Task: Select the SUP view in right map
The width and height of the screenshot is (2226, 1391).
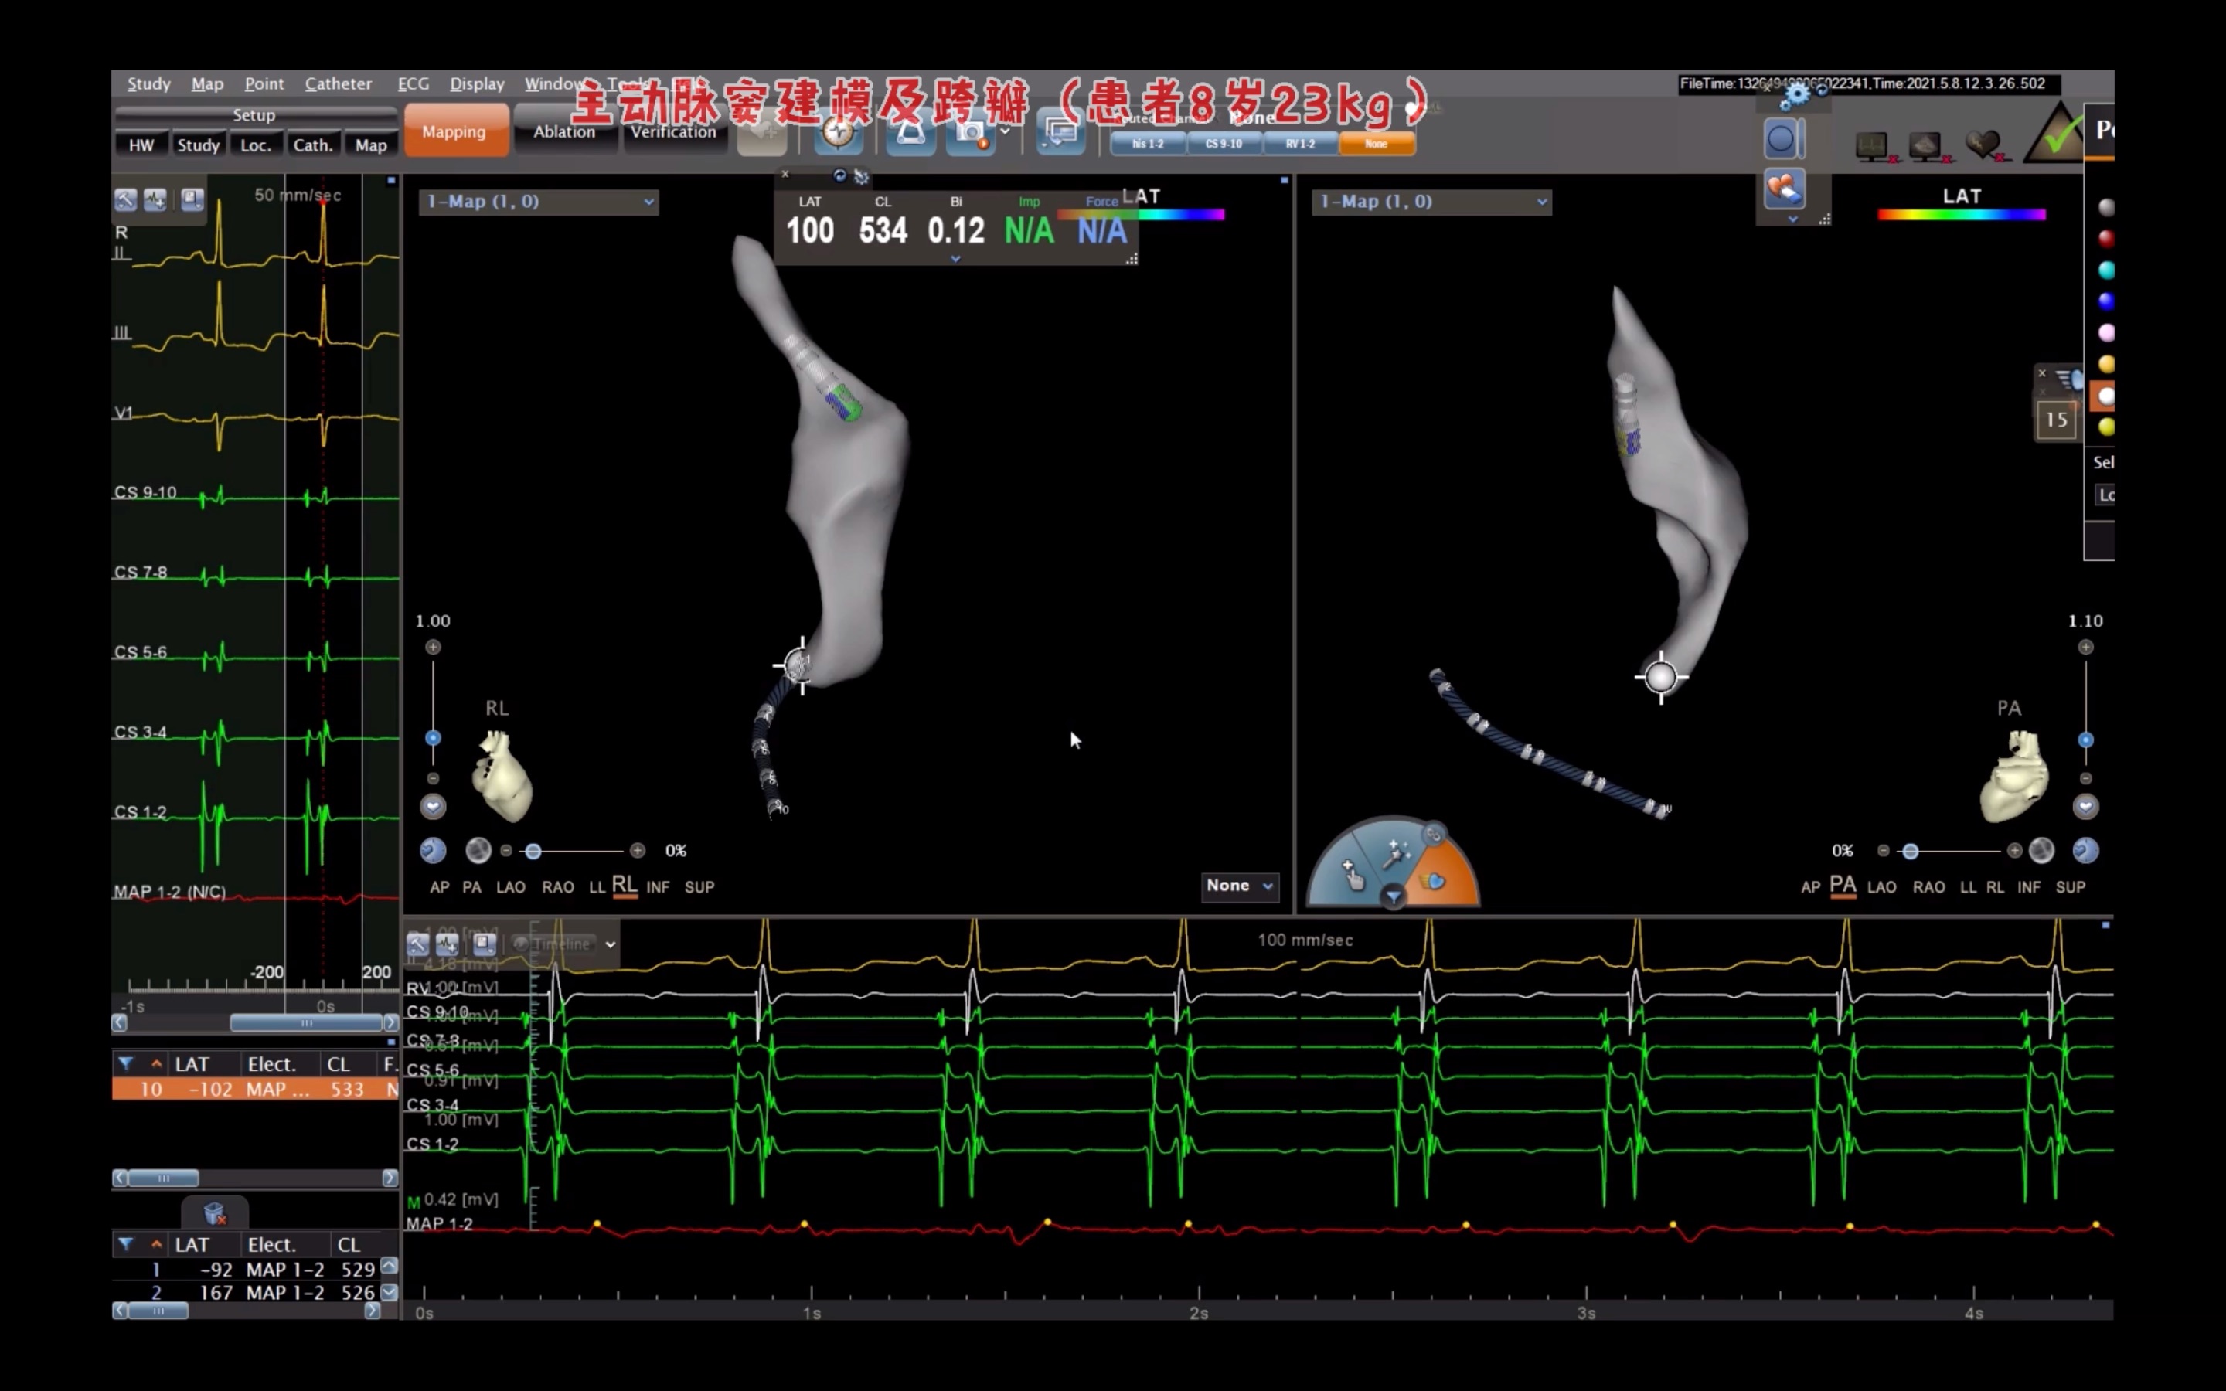Action: (x=2071, y=887)
